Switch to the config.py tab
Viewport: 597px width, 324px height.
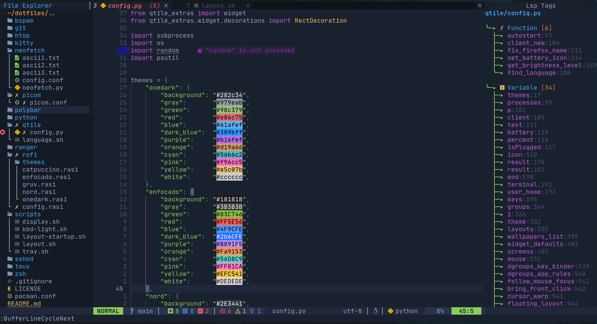tap(125, 6)
